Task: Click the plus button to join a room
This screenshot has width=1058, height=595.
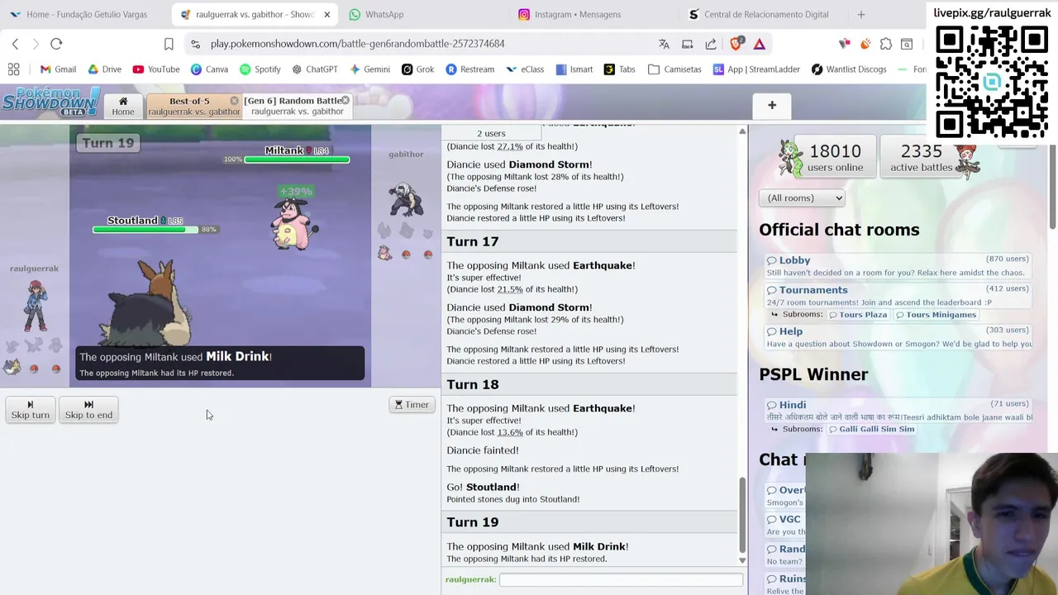Action: [x=771, y=105]
